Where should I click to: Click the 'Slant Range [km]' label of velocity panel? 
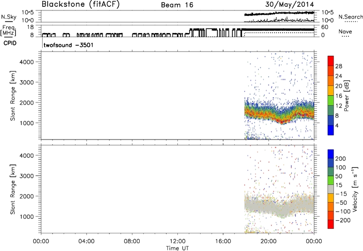point(13,189)
